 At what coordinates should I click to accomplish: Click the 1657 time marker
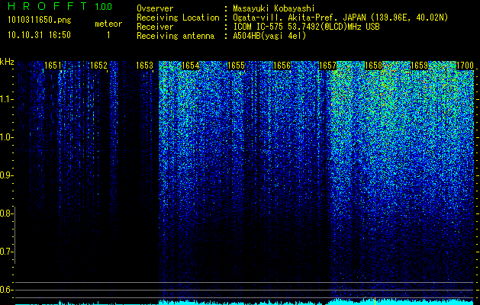coord(327,66)
